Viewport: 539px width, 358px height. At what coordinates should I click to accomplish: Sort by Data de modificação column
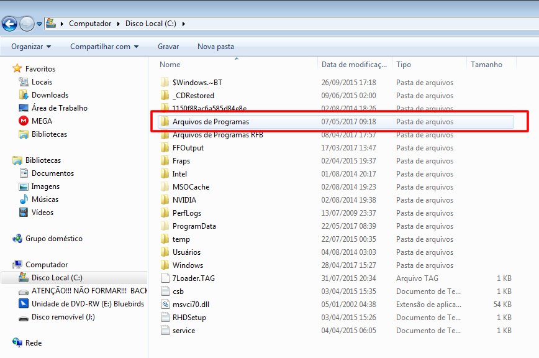point(354,65)
